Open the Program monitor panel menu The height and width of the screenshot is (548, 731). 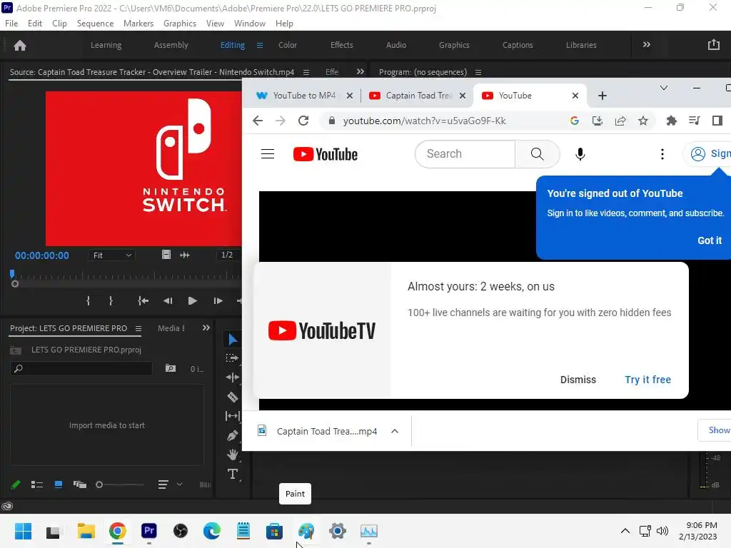pos(478,72)
